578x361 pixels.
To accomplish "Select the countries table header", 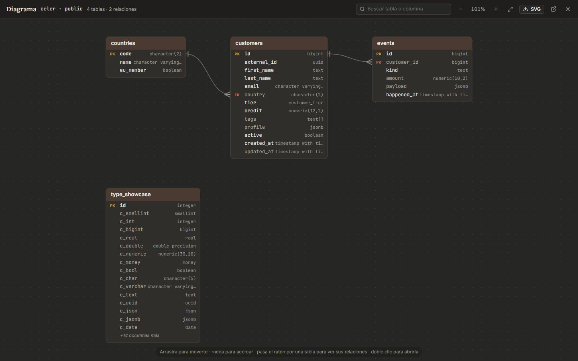I will (x=146, y=43).
